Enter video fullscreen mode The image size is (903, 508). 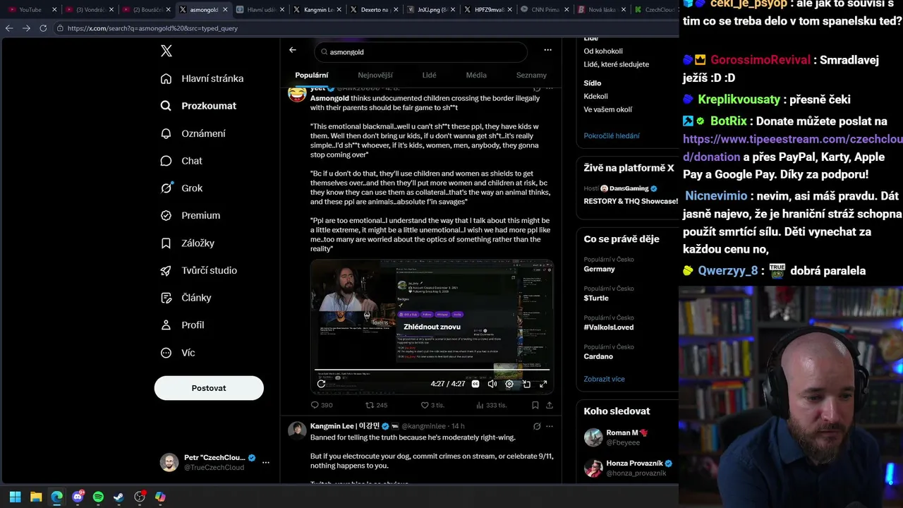pyautogui.click(x=543, y=384)
